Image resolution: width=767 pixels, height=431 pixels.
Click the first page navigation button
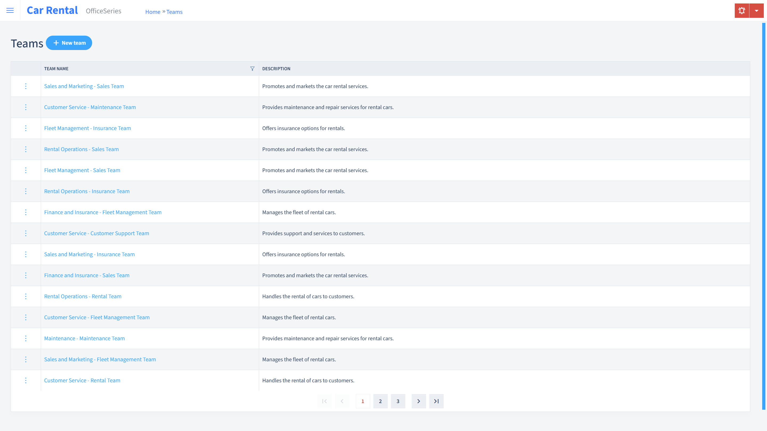(324, 401)
